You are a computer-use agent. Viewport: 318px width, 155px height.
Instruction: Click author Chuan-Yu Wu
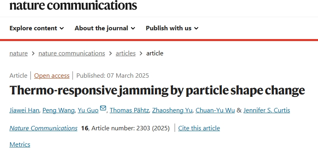coord(215,110)
